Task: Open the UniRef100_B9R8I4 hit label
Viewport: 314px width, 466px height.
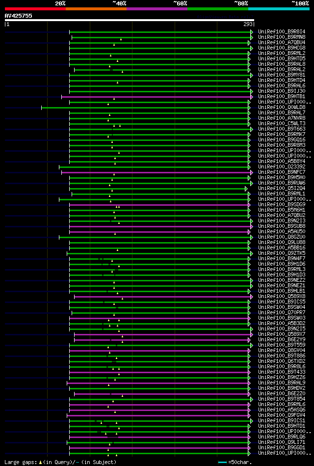Action: pos(282,31)
